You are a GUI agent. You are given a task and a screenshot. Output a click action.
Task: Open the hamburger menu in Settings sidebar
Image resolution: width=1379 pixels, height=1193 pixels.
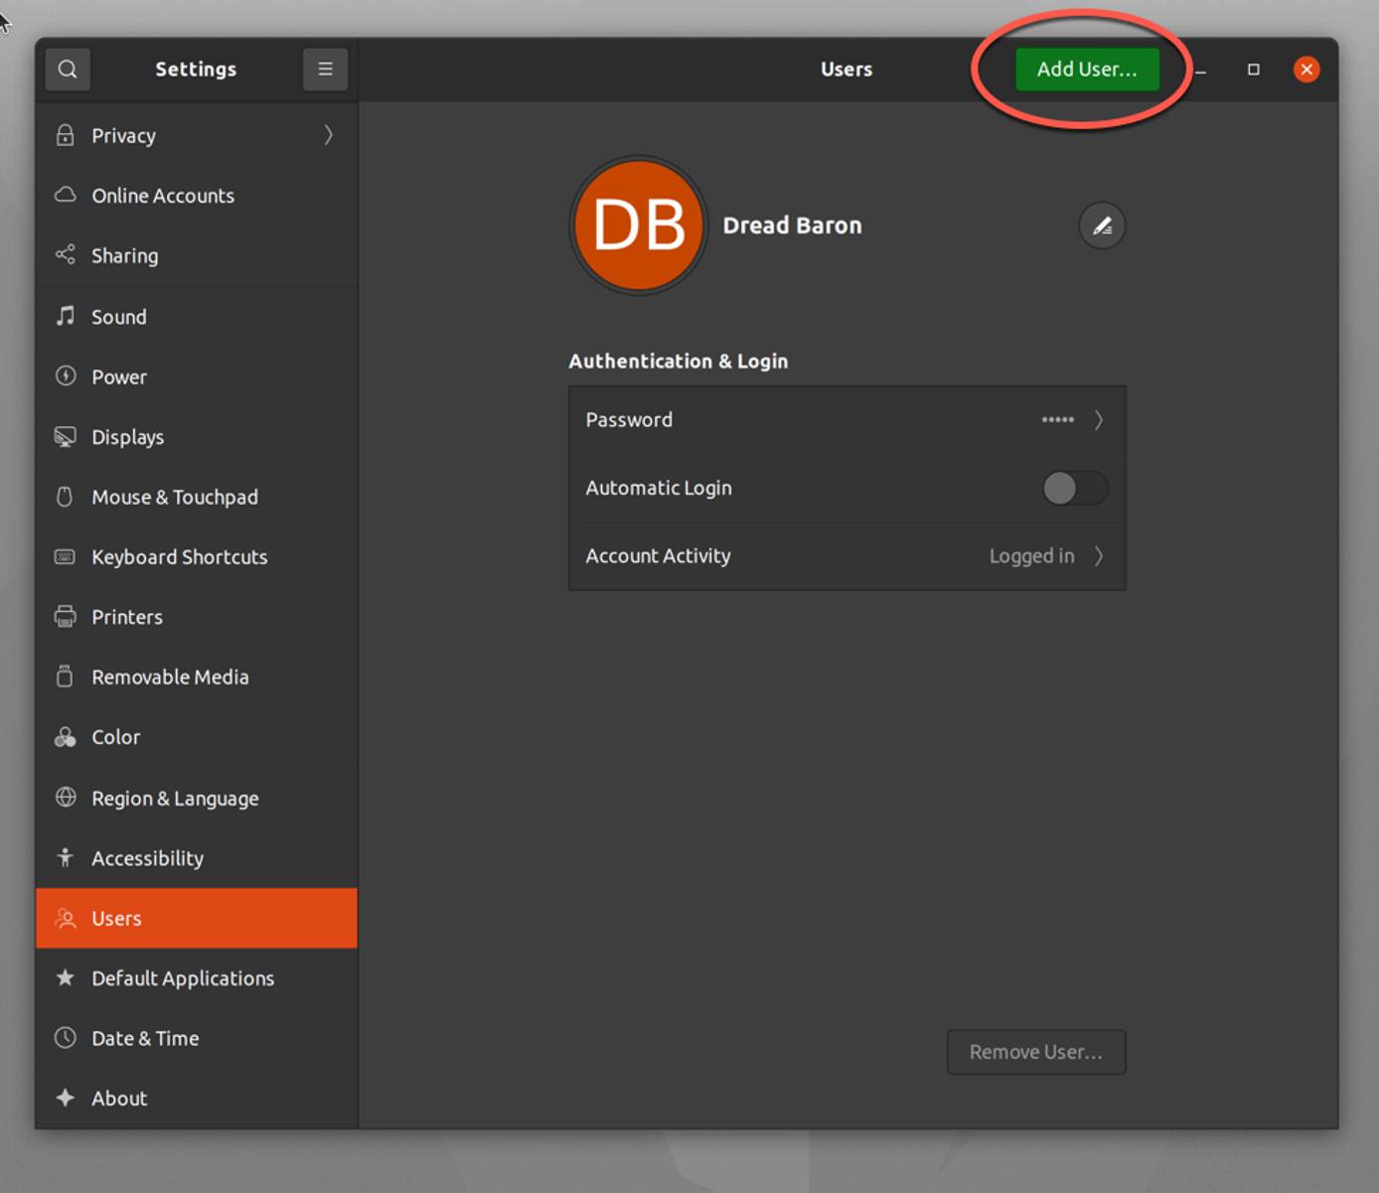tap(325, 69)
